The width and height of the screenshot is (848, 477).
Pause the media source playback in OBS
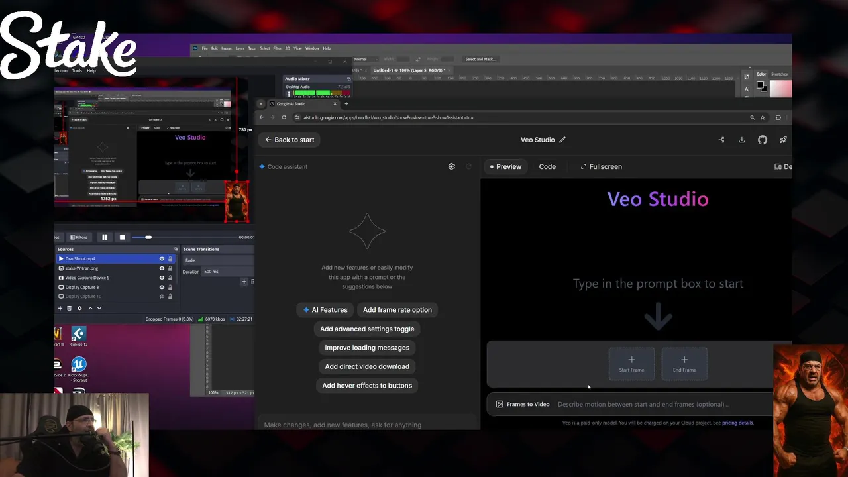[105, 237]
